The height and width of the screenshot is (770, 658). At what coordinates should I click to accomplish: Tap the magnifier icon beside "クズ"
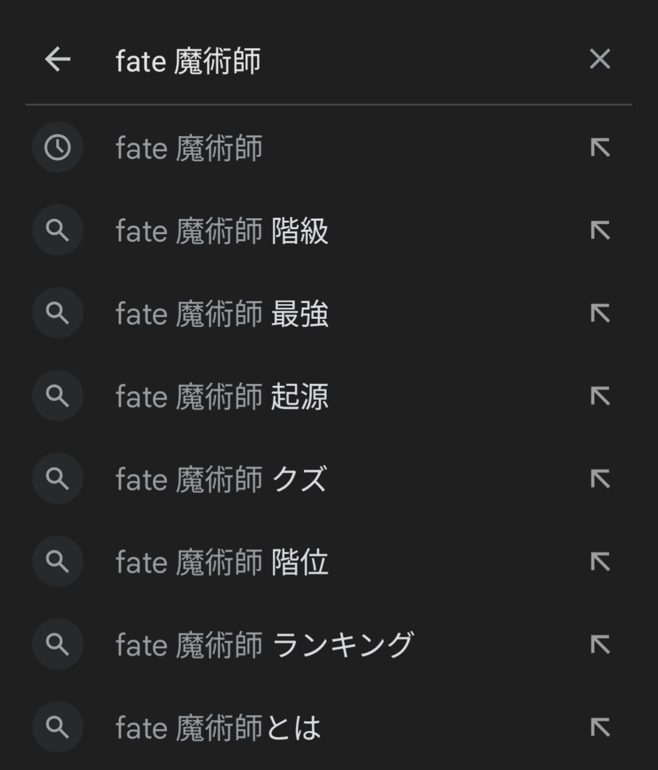(58, 479)
